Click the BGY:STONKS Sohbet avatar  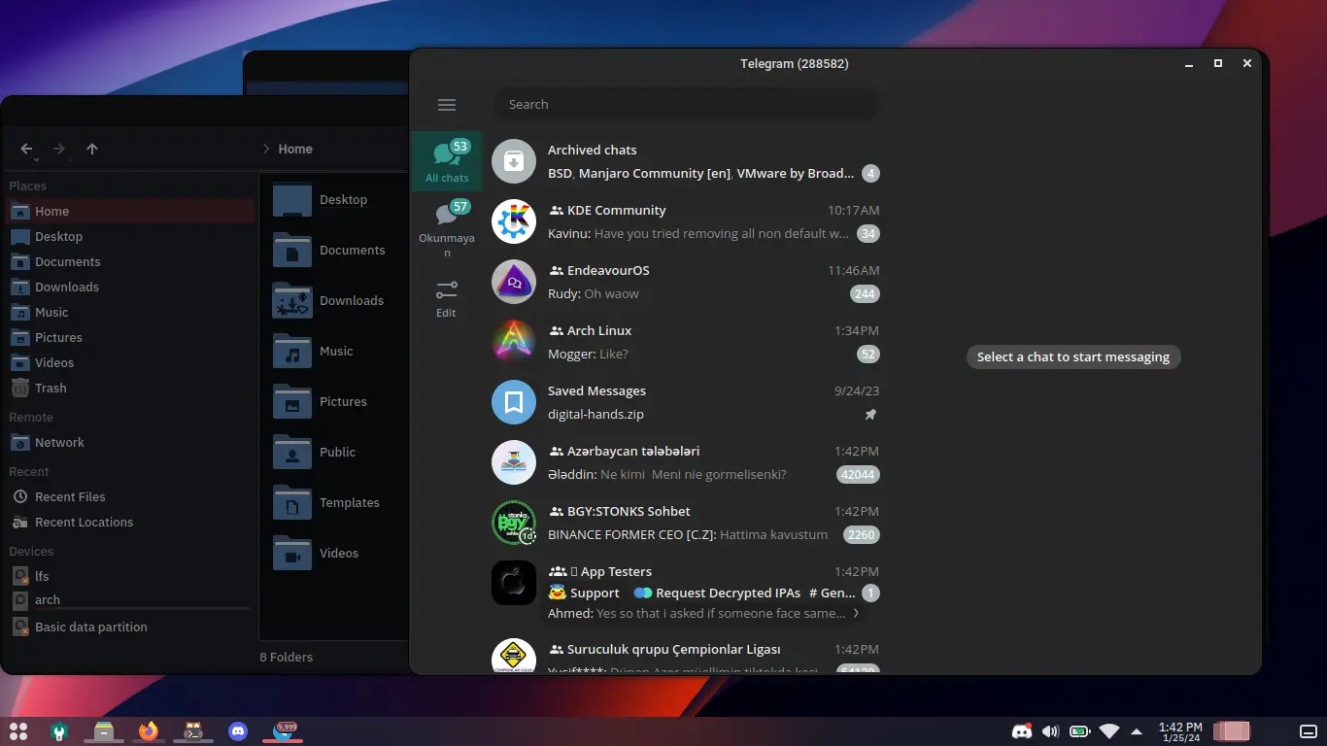click(514, 523)
